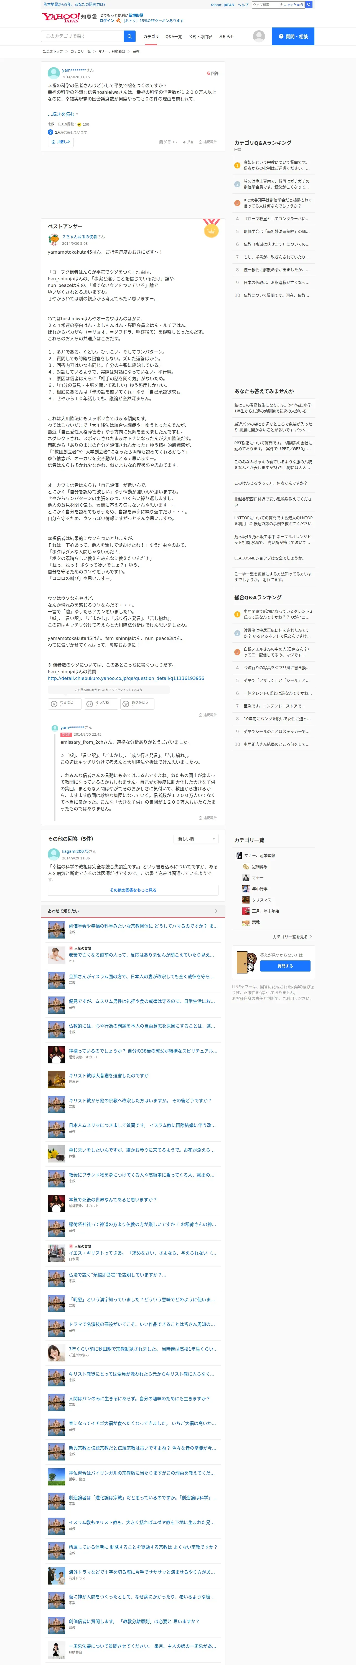Click kagami20075 answerer avatar
Screen dimensions: 356x1665
click(x=54, y=854)
